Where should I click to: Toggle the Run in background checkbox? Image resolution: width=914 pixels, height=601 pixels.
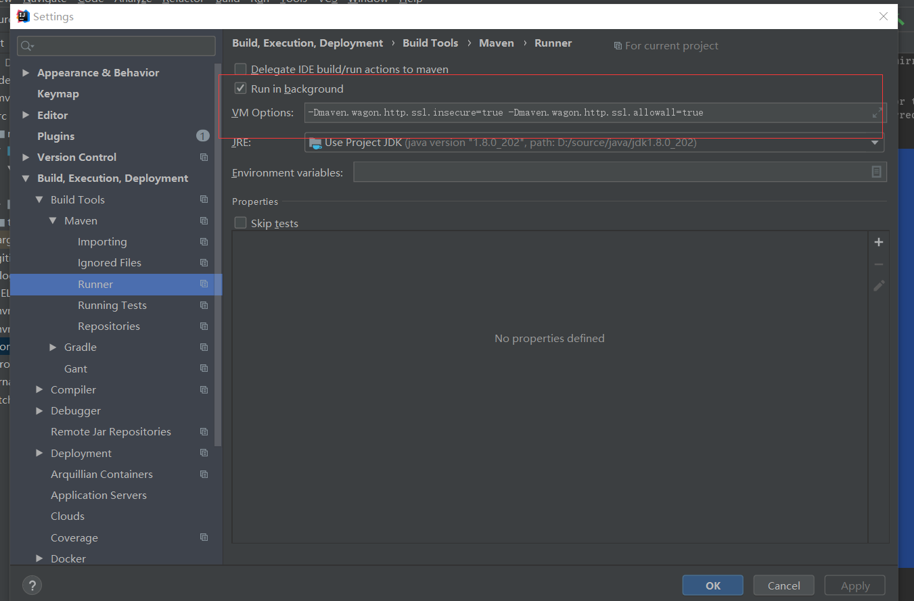click(x=240, y=89)
